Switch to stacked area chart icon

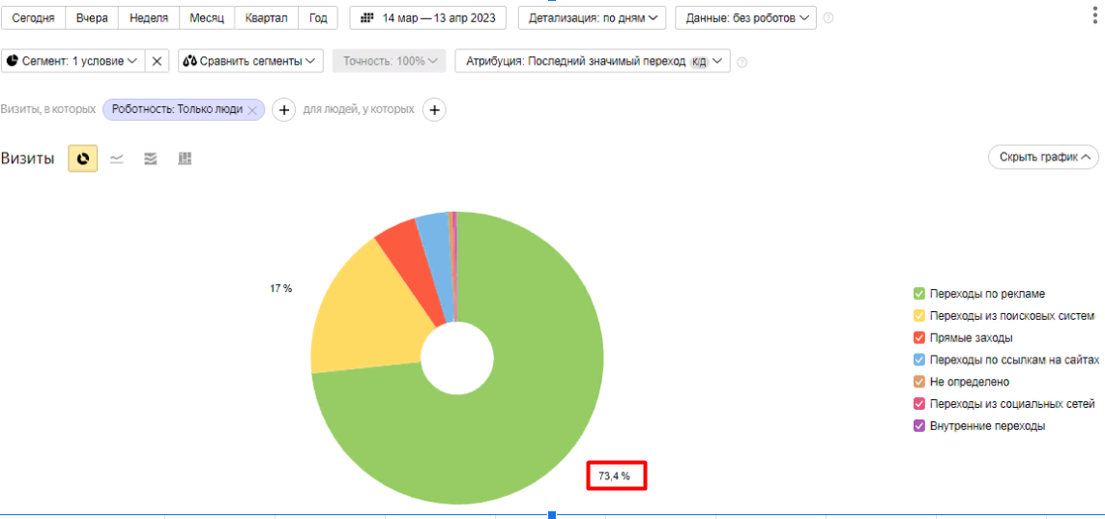click(150, 159)
